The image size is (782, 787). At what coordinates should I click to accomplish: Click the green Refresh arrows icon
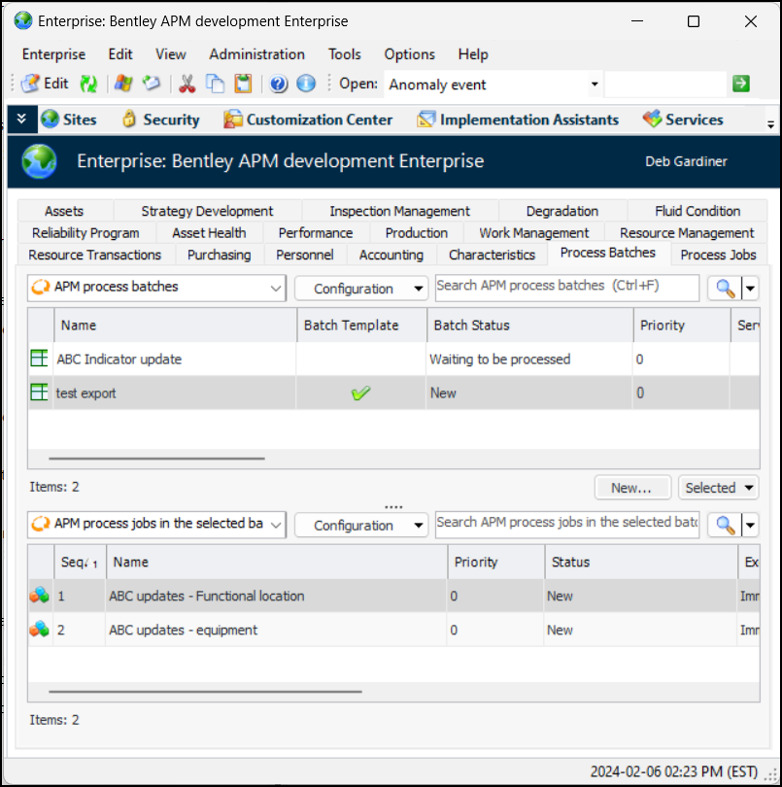click(88, 84)
